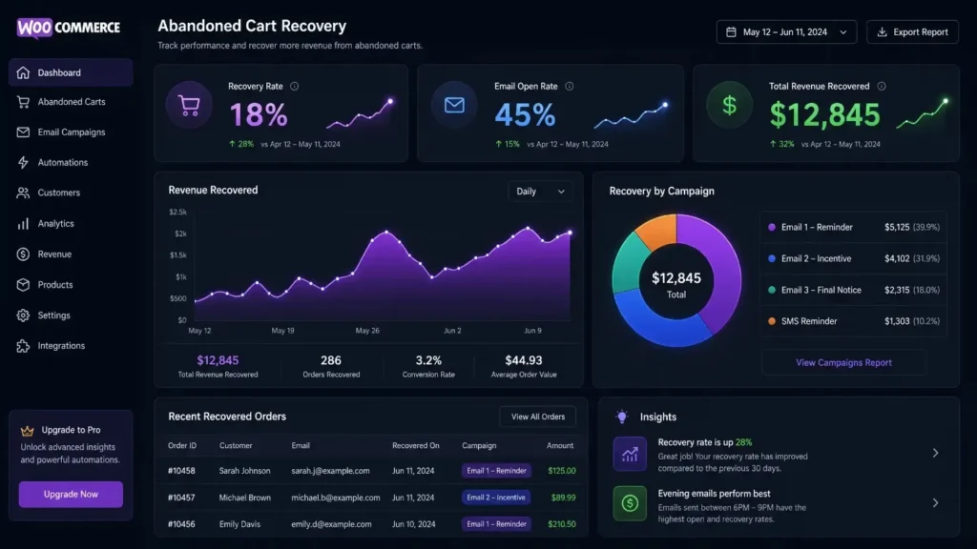This screenshot has height=549, width=977.
Task: Click the Settings gear icon
Action: tap(23, 315)
